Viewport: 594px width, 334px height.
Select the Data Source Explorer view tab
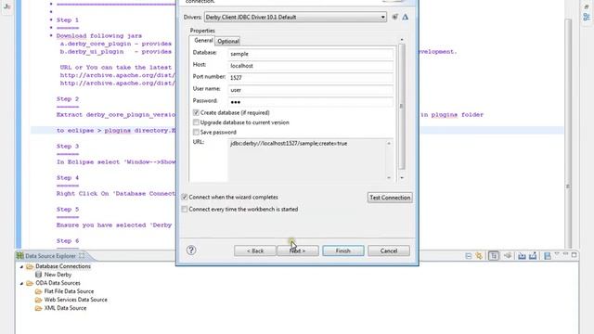tap(50, 256)
